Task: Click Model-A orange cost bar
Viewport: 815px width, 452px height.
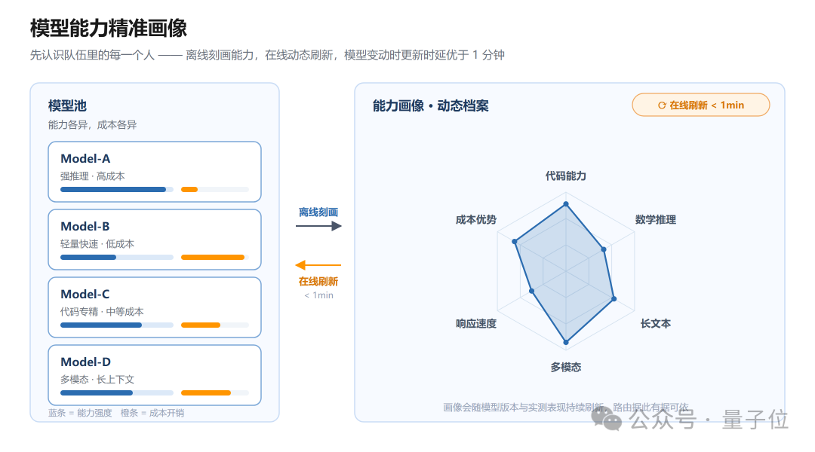Action: tap(189, 189)
